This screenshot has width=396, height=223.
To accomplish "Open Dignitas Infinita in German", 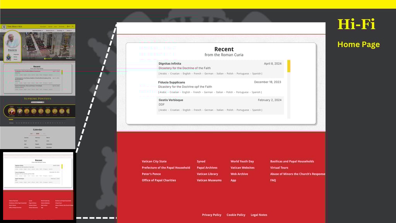I will point(209,74).
